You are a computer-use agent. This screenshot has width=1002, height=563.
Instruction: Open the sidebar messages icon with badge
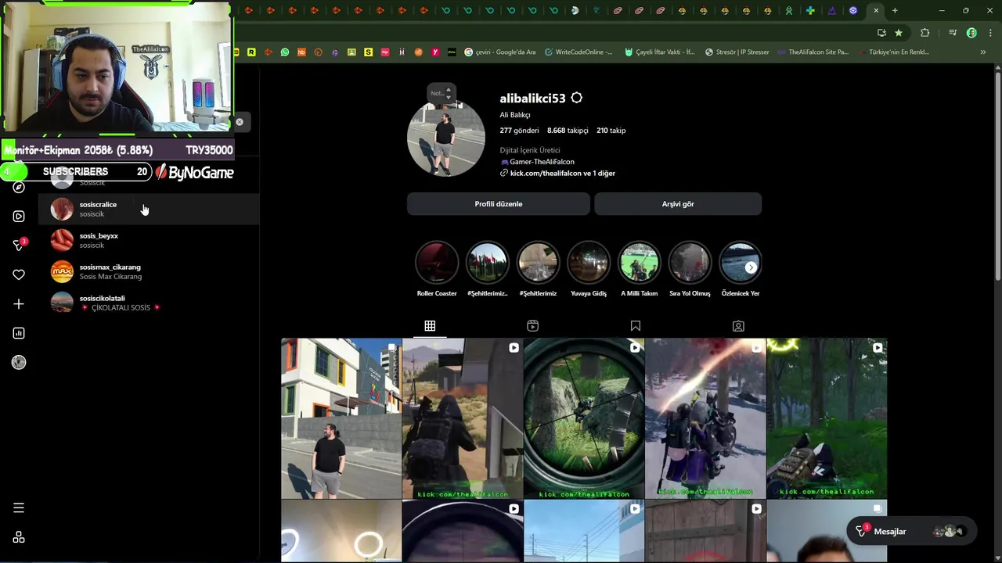click(19, 245)
